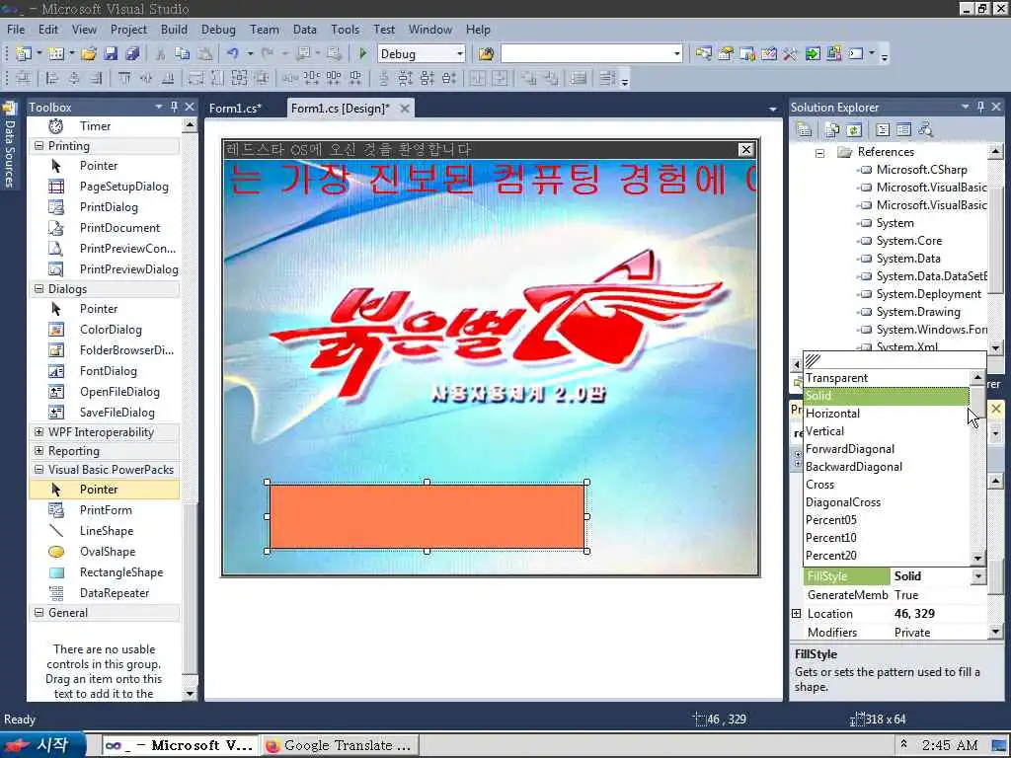The width and height of the screenshot is (1011, 758).
Task: Click the 2:45 AM system clock
Action: [x=949, y=746]
